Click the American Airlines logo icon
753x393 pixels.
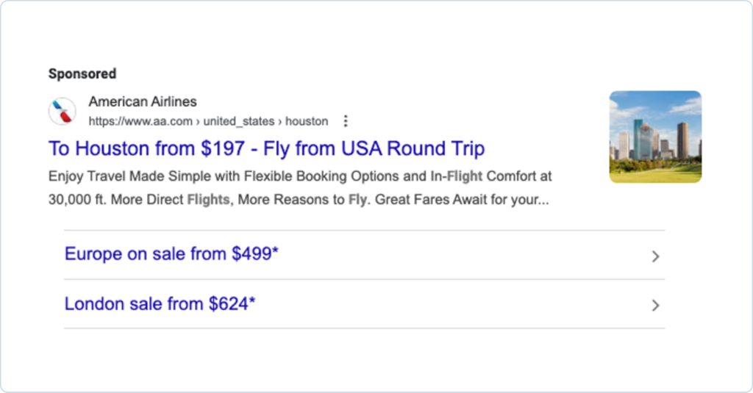pos(63,112)
